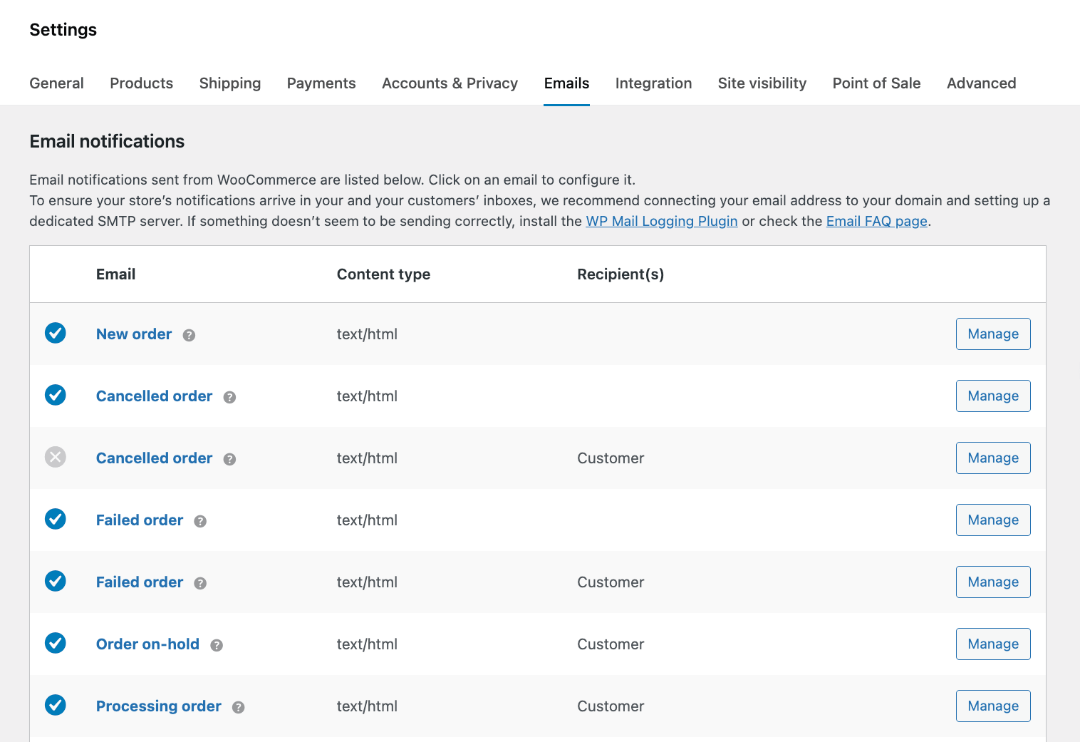Open the WP Mail Logging Plugin link

(x=661, y=221)
